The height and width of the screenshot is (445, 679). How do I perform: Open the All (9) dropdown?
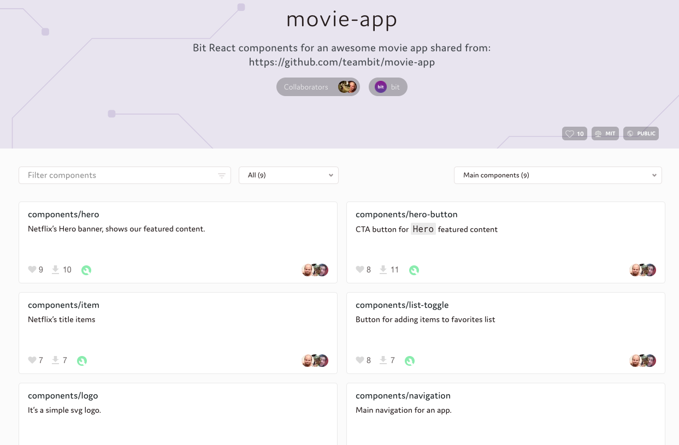tap(288, 175)
